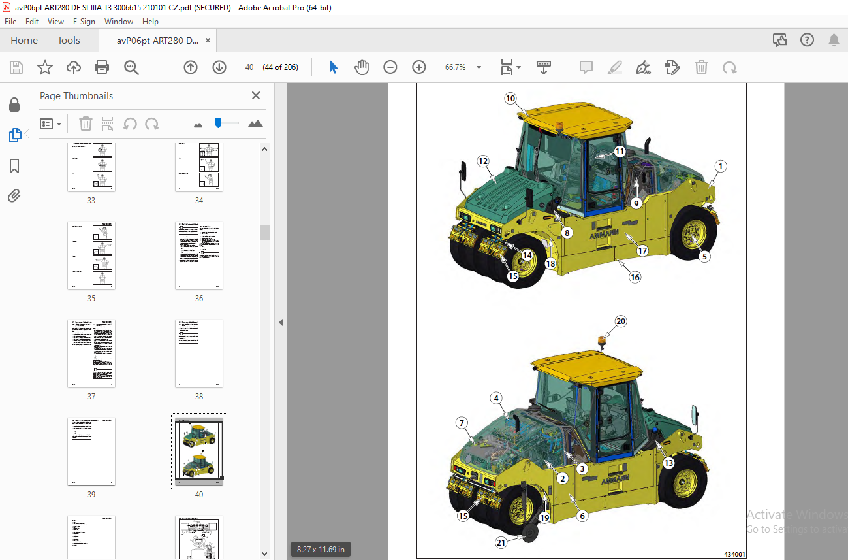Open the share/notification chat icon top right
This screenshot has width=848, height=560.
coord(780,41)
